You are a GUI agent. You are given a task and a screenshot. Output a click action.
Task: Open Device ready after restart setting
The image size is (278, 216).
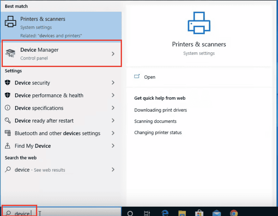click(61, 121)
